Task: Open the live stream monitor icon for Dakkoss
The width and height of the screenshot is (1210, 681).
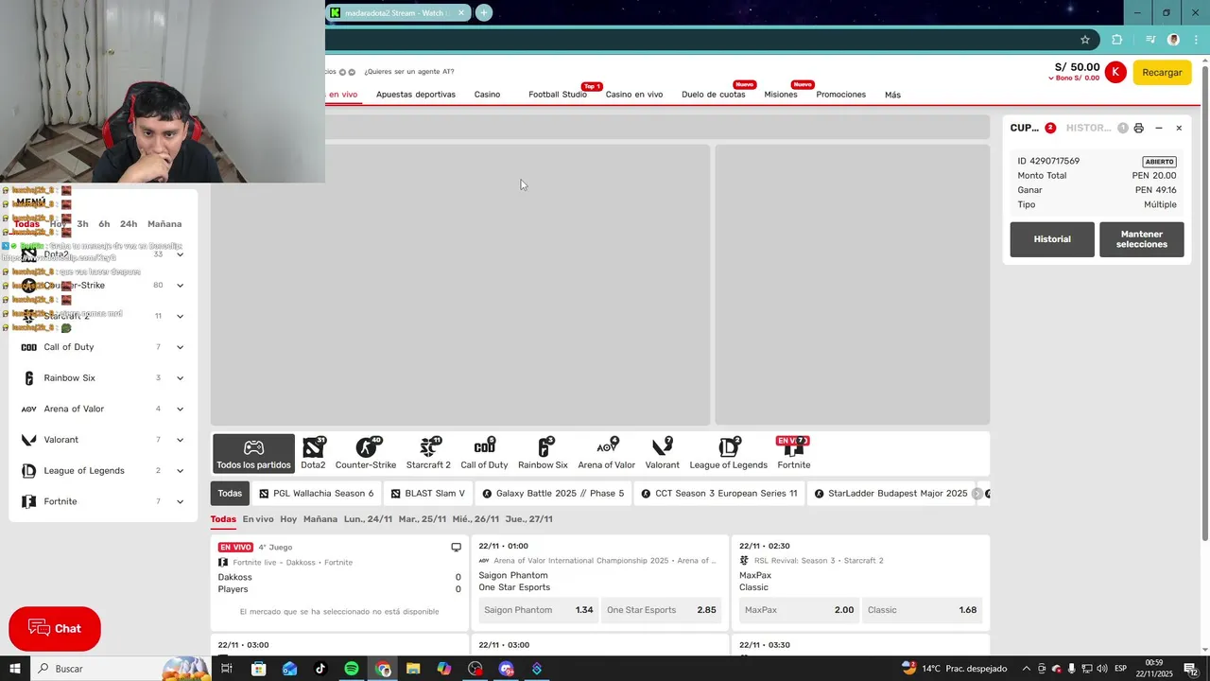Action: pyautogui.click(x=456, y=547)
